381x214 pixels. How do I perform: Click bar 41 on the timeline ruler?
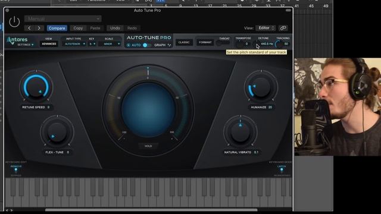pos(296,6)
